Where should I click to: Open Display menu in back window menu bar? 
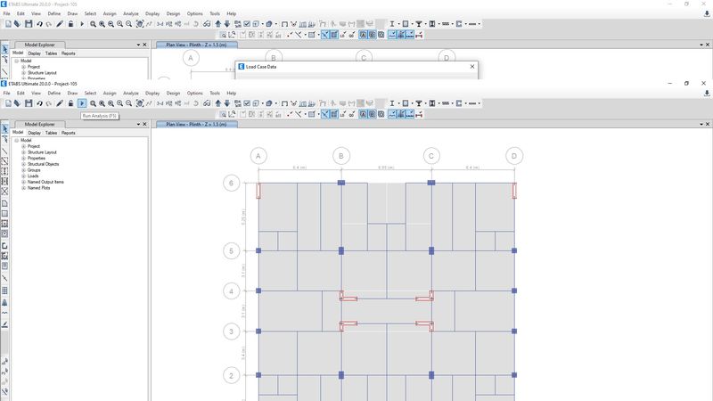click(x=152, y=13)
